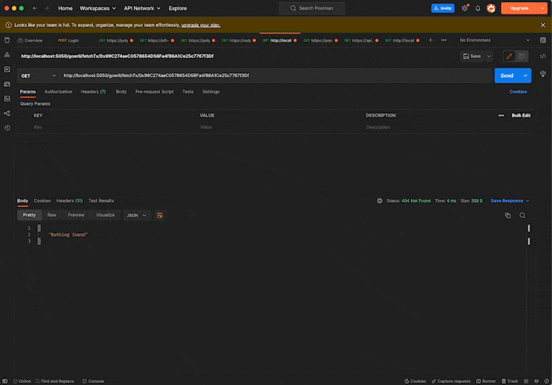Dismiss the team upgrade banner
This screenshot has height=385, width=552.
[543, 25]
